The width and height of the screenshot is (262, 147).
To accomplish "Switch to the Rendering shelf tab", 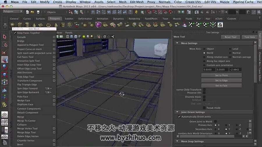I will pyautogui.click(x=134, y=19).
